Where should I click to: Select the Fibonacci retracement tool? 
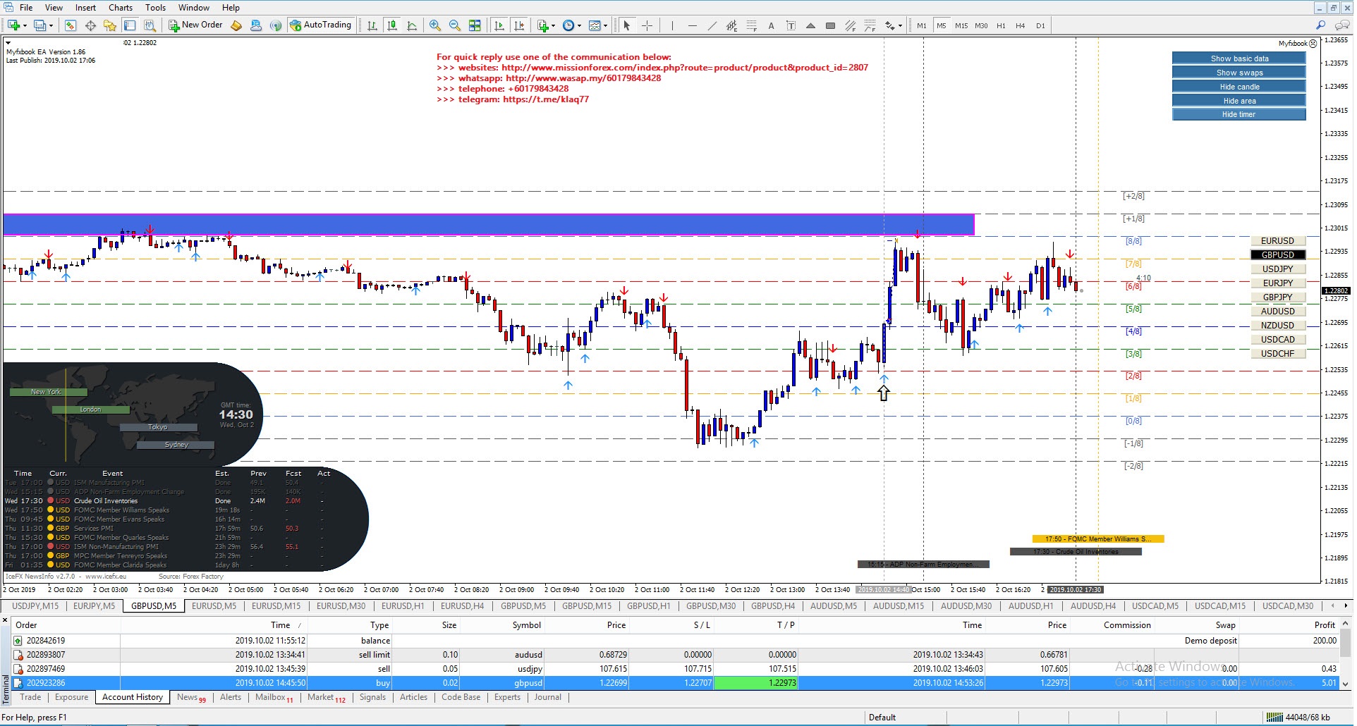click(751, 25)
